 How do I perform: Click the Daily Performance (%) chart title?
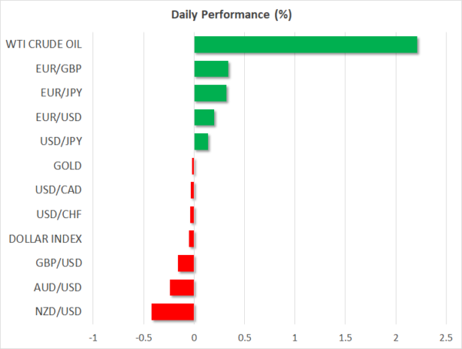(x=231, y=14)
